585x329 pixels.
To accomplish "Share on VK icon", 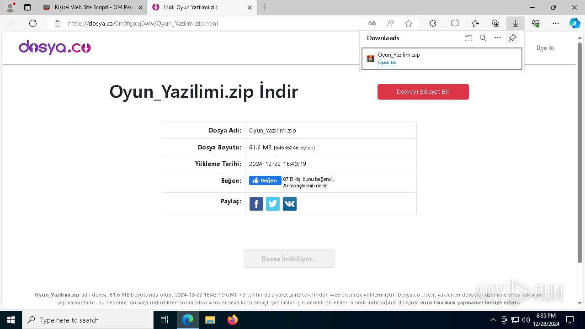I will click(290, 204).
